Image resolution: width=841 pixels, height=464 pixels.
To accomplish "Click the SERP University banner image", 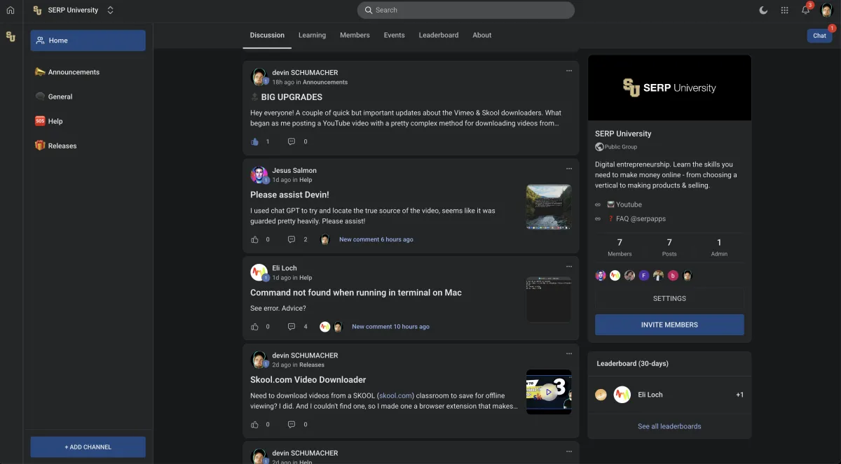I will [669, 87].
